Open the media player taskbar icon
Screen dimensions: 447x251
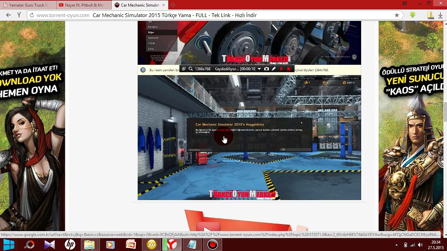tap(110, 245)
